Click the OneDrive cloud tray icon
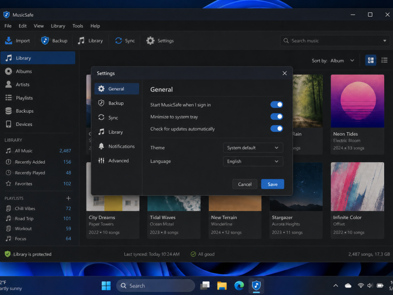 (348, 286)
